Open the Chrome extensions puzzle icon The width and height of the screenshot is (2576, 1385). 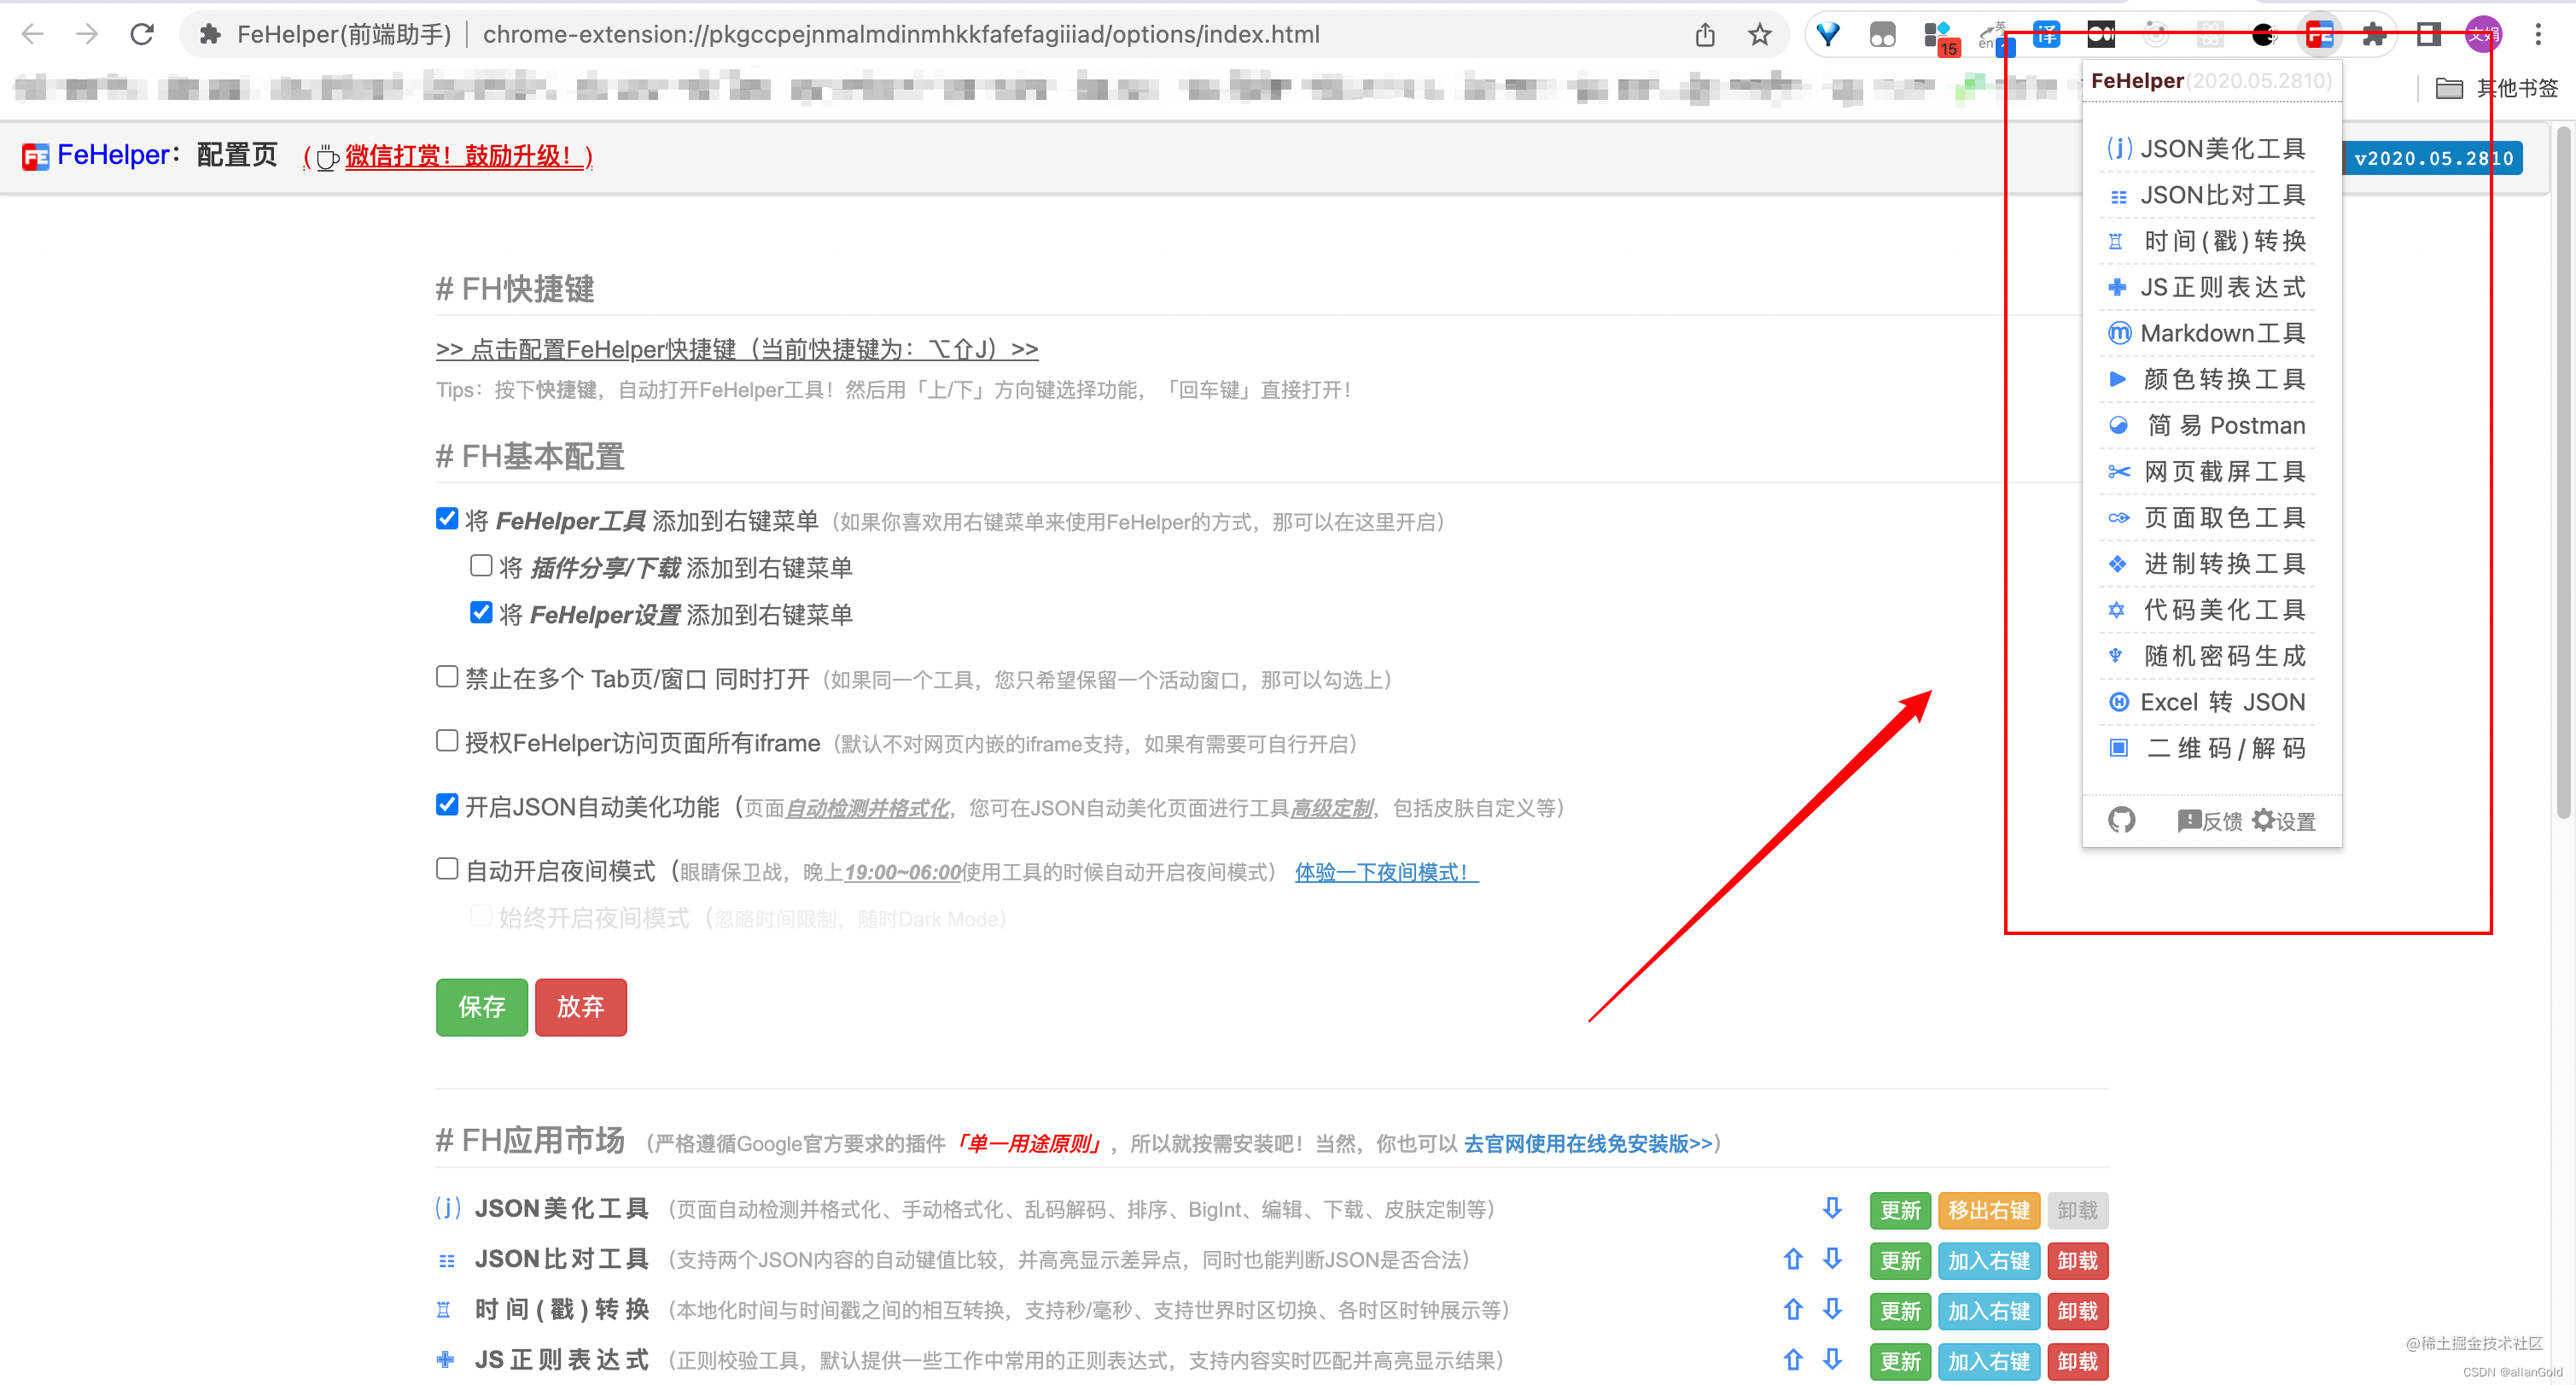click(2373, 35)
